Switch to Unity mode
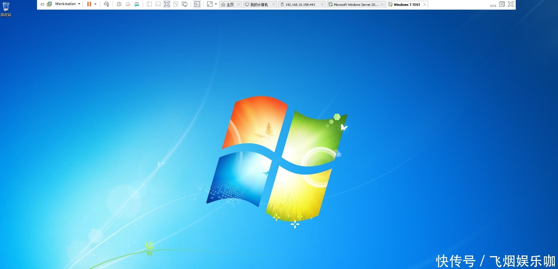558x269 pixels. pos(176,4)
